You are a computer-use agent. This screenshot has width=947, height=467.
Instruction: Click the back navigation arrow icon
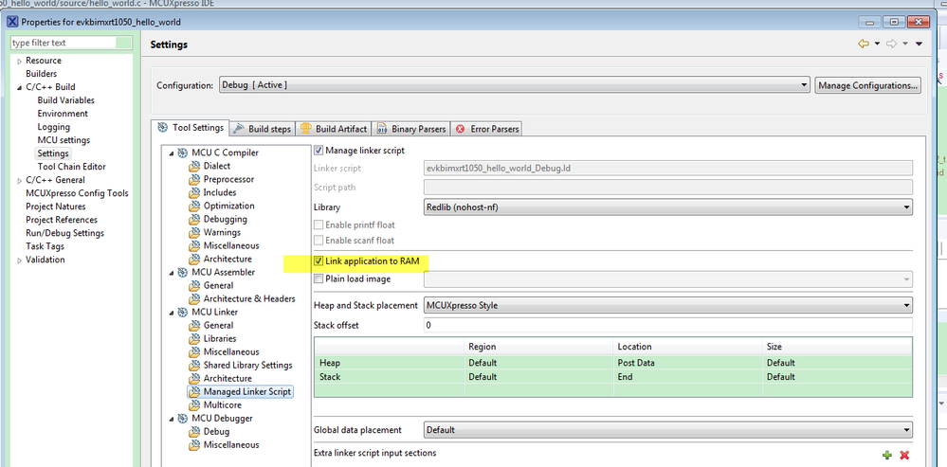864,44
